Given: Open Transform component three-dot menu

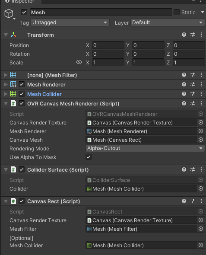Looking at the screenshot, I should click(201, 35).
